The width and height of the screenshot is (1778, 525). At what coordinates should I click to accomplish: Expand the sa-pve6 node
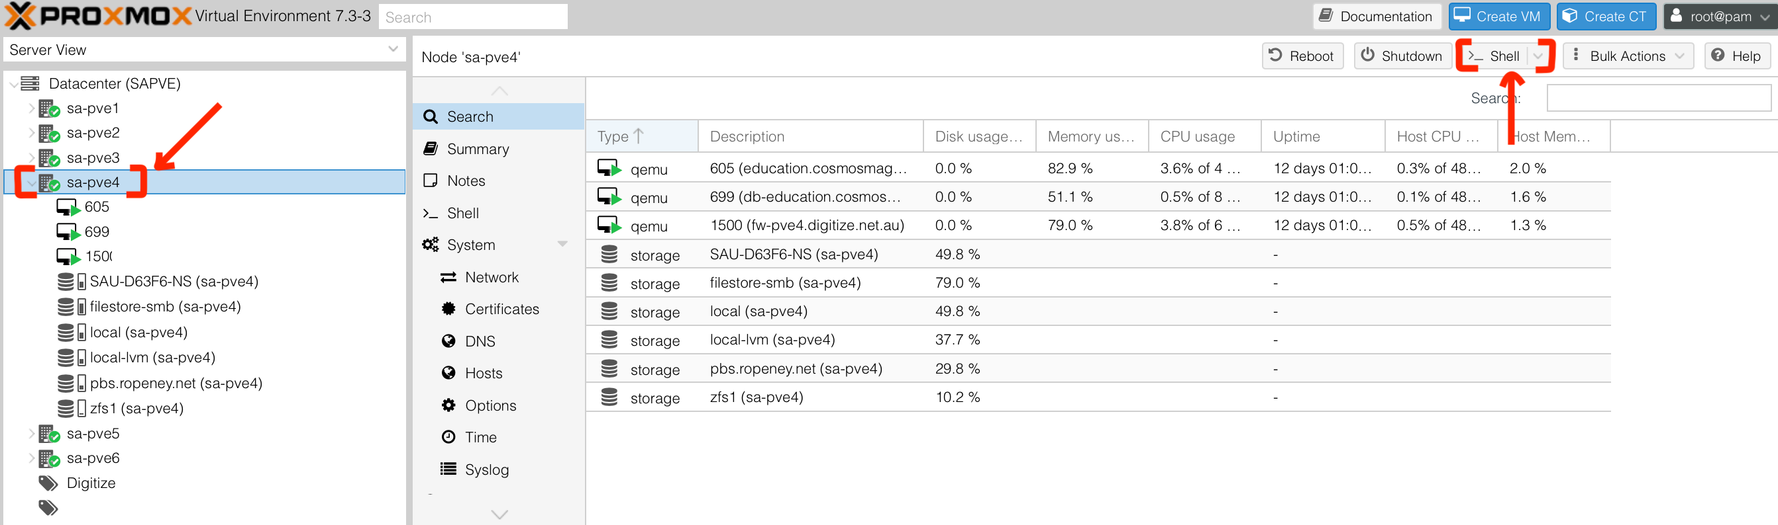pyautogui.click(x=31, y=458)
